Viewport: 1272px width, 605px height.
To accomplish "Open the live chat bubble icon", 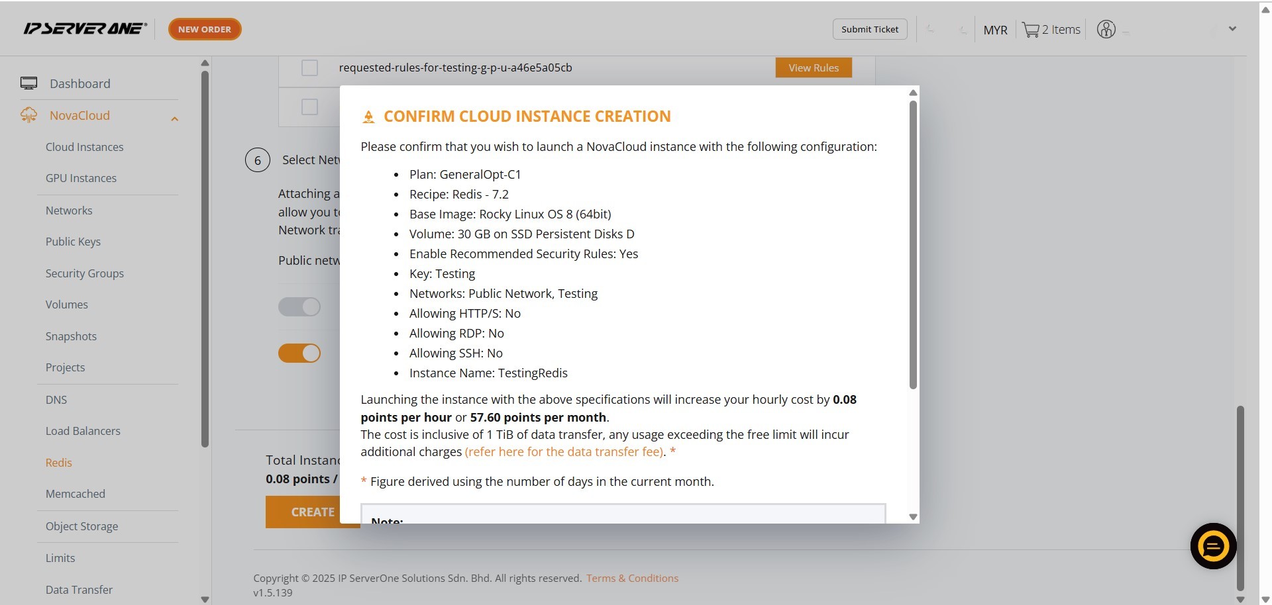I will point(1212,546).
